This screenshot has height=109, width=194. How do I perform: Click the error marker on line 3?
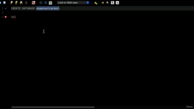pos(6,17)
